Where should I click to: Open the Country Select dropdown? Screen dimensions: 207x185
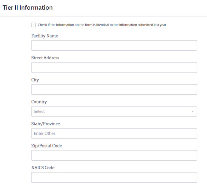[114, 111]
